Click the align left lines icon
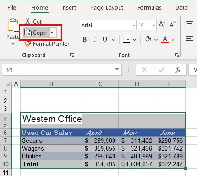 (190, 39)
